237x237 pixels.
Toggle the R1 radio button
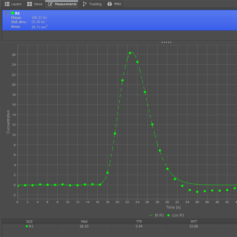6,13
